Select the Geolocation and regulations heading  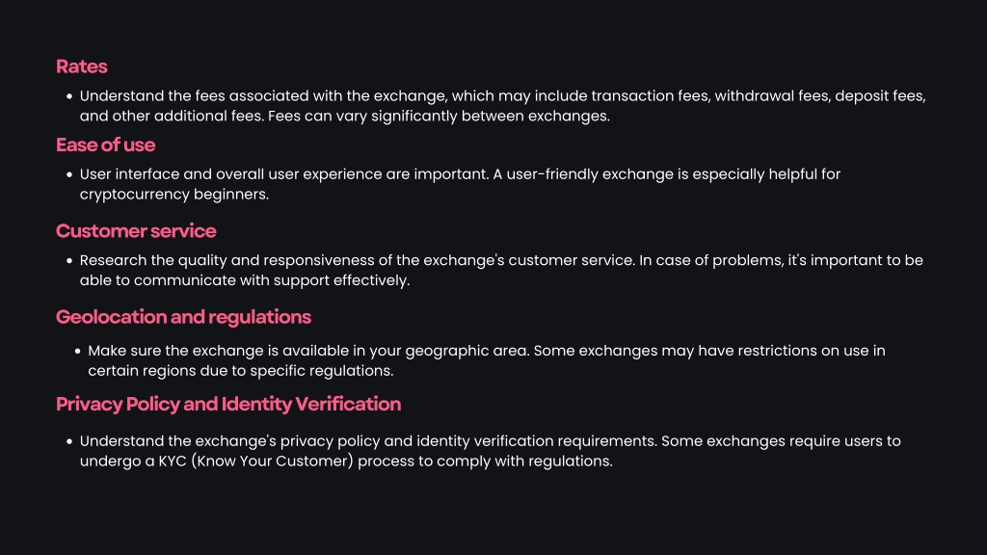point(183,317)
